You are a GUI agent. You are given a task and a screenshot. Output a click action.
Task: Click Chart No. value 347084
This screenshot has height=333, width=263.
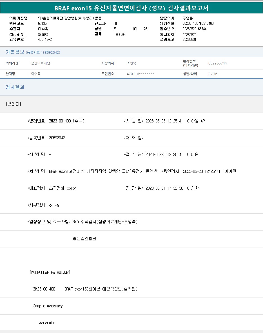(x=43, y=35)
